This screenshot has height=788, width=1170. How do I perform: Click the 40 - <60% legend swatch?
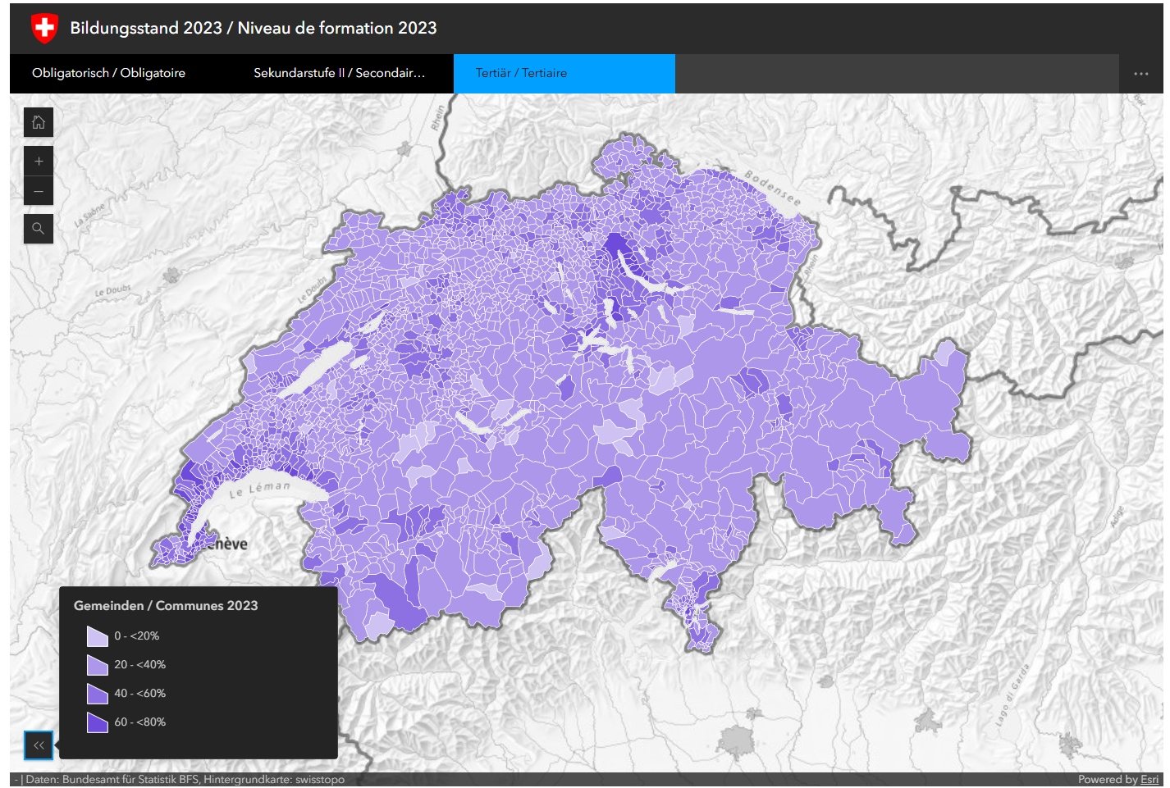98,694
